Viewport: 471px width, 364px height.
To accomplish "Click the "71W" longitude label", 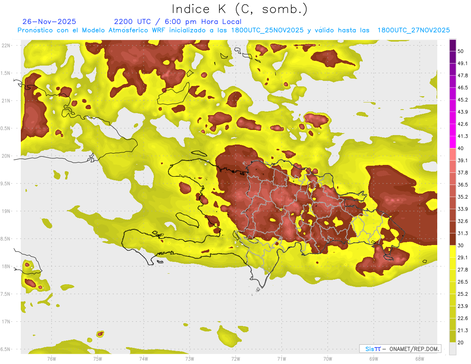I will click(x=281, y=359).
